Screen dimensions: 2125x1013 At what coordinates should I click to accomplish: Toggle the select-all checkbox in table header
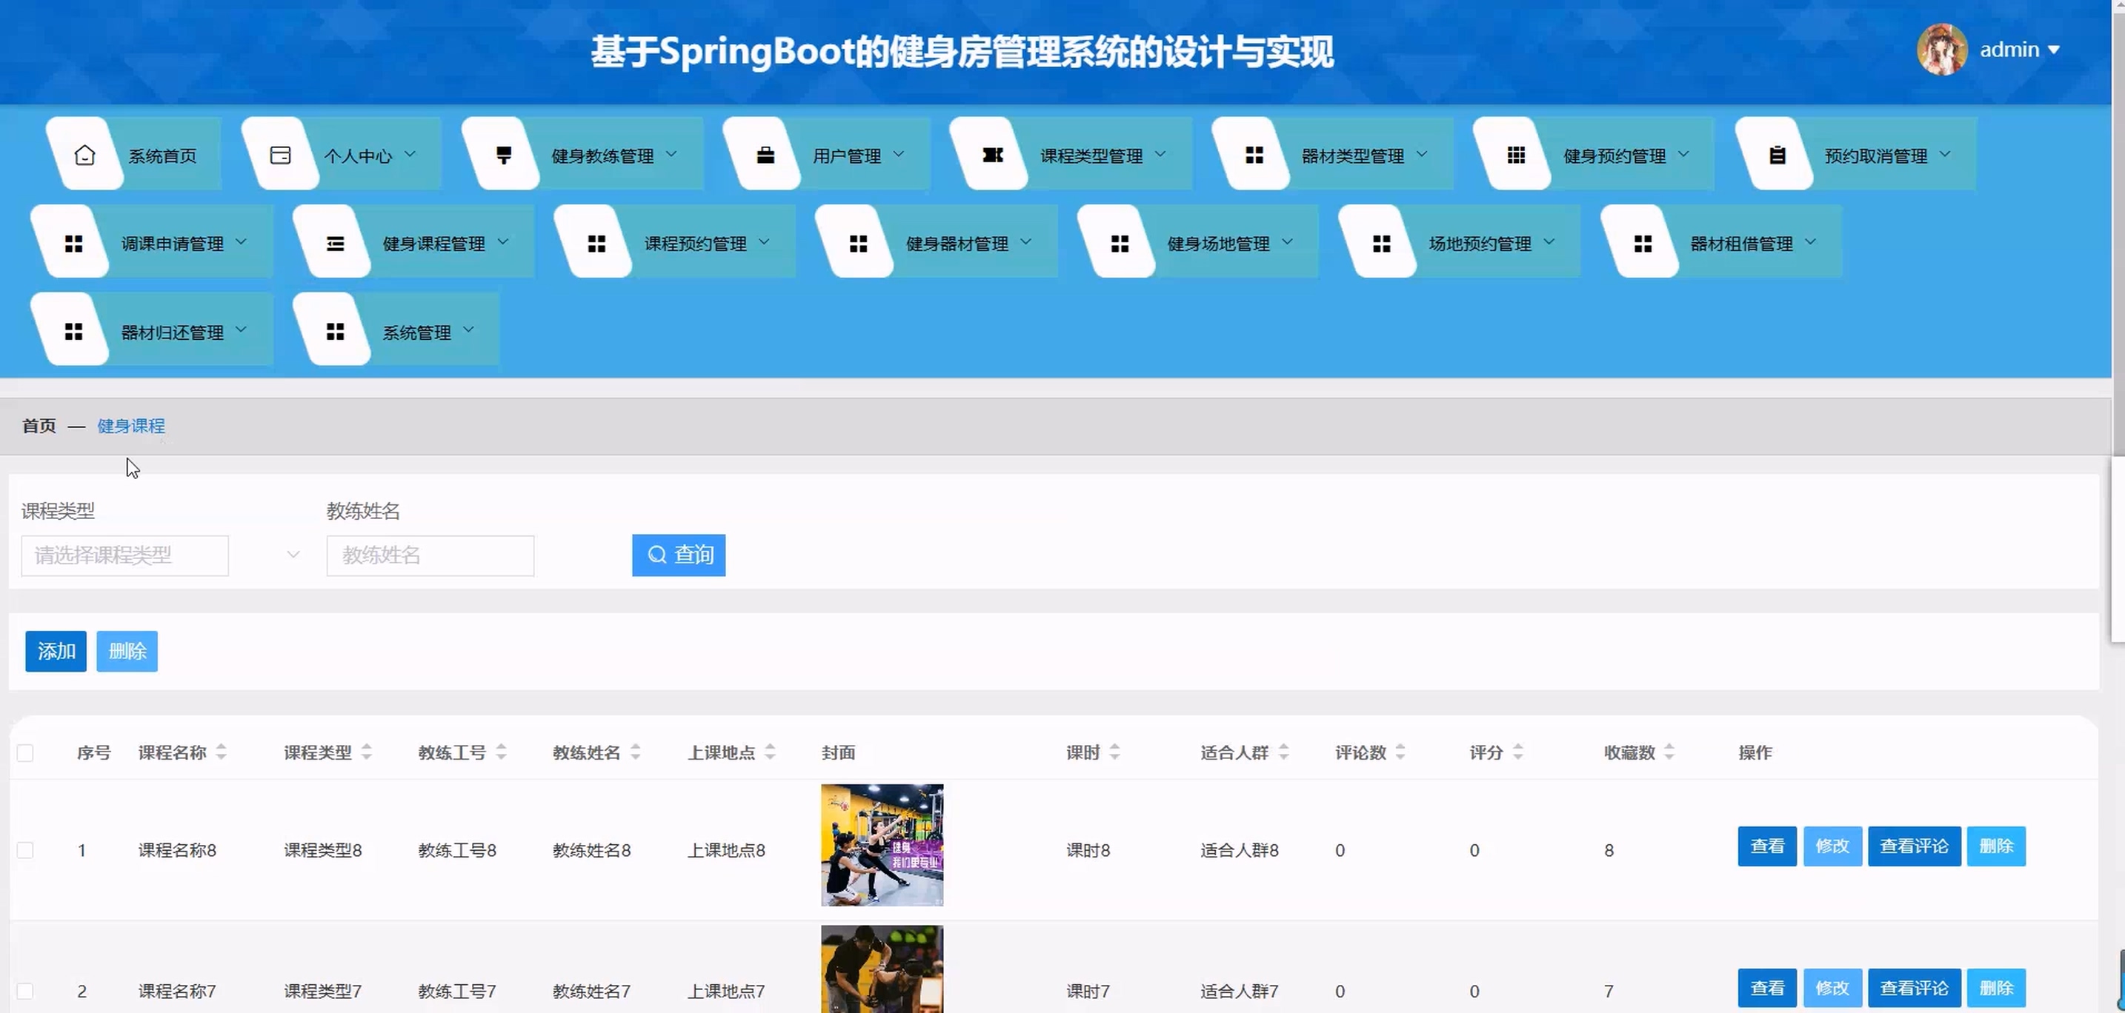(26, 752)
